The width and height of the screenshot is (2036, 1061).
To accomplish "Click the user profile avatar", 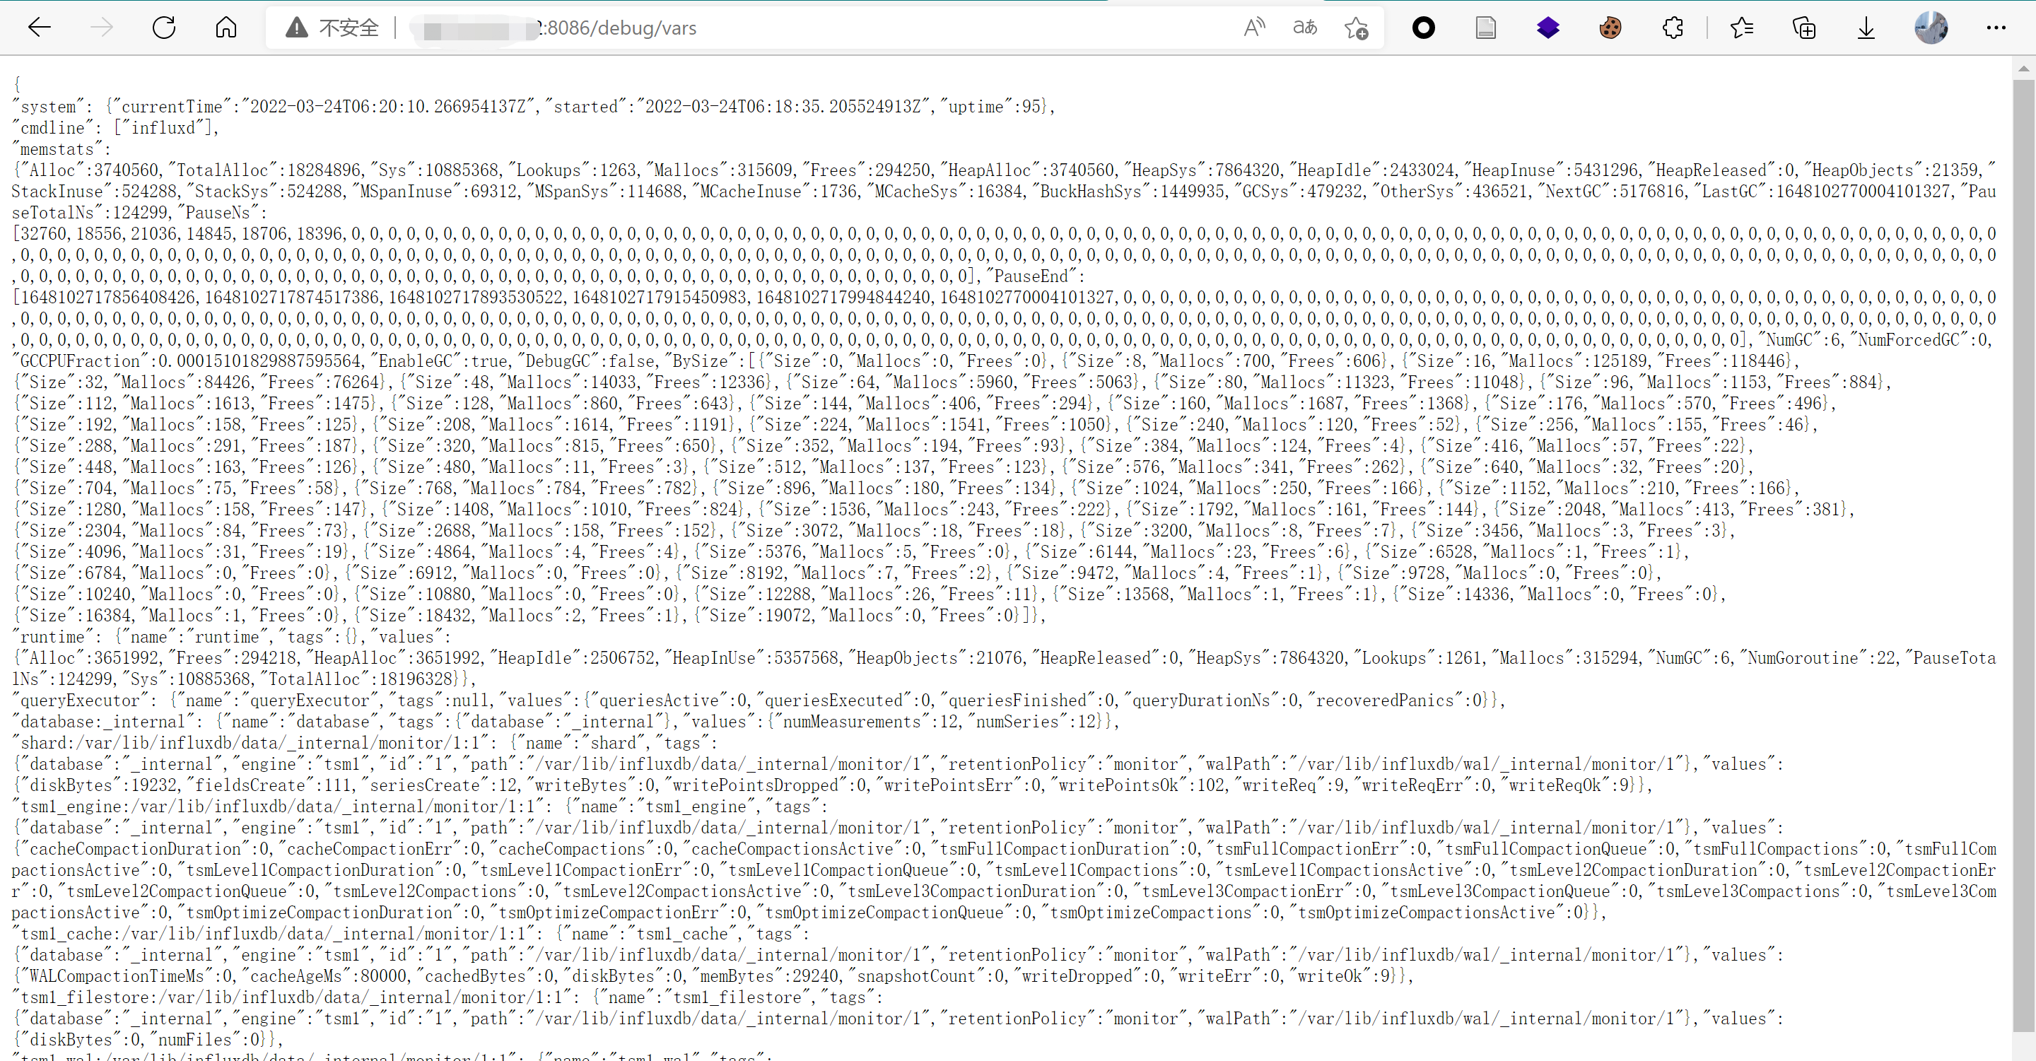I will coord(1930,28).
